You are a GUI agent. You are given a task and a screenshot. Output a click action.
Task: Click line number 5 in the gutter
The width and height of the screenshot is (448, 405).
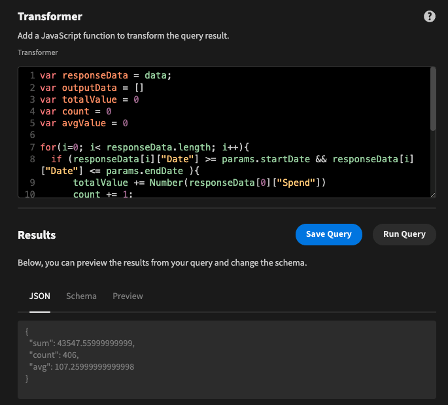[x=32, y=123]
